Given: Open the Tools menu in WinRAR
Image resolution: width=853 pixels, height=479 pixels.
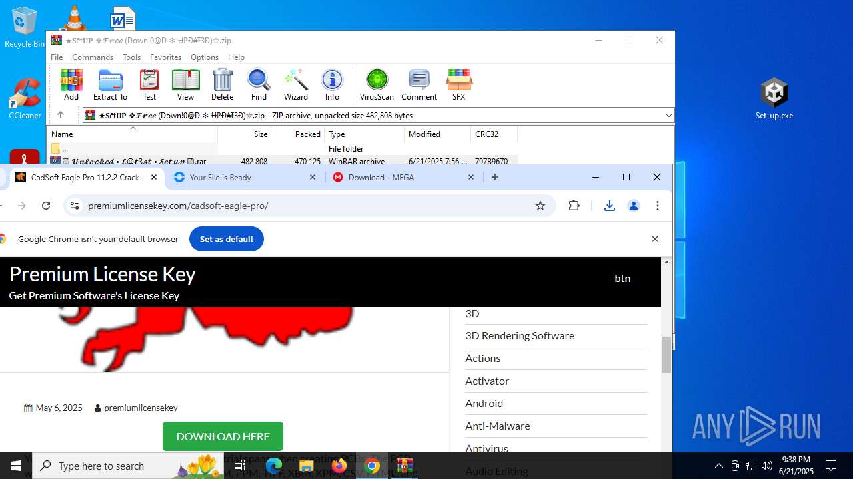Looking at the screenshot, I should [131, 57].
